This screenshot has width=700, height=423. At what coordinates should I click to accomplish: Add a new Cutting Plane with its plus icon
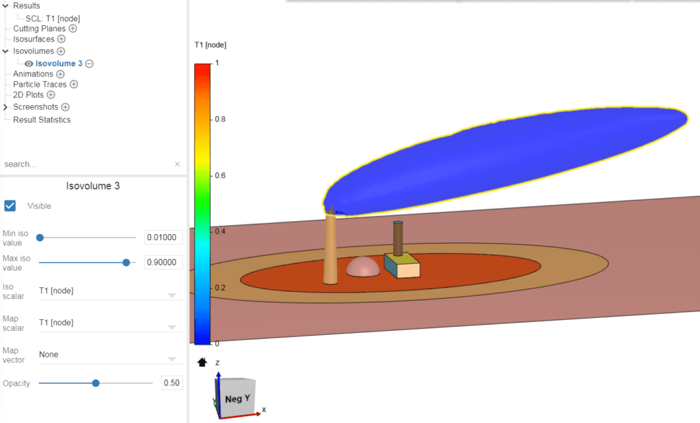(72, 29)
